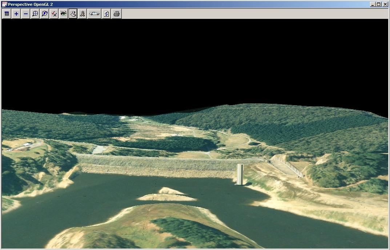Click the minus zoom-out button

click(x=25, y=14)
